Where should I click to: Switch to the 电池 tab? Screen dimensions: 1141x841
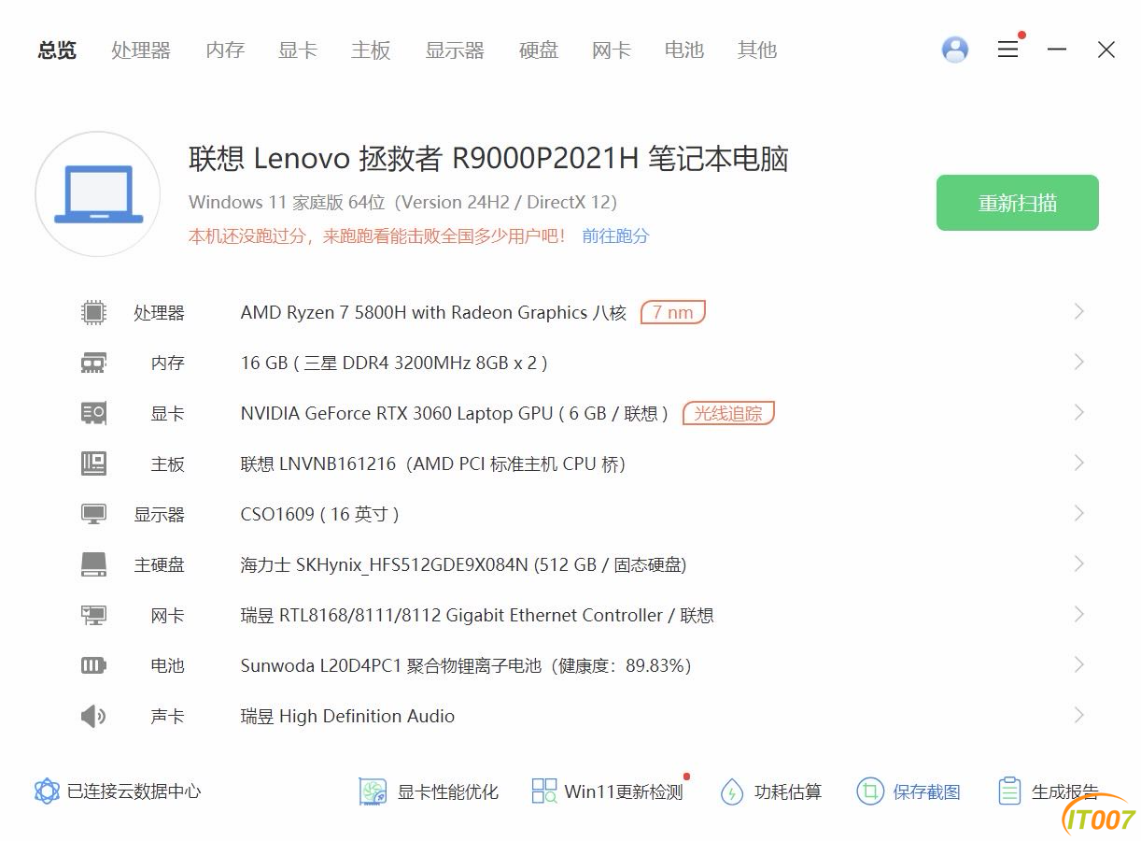684,50
